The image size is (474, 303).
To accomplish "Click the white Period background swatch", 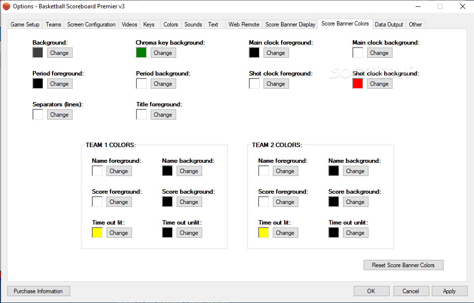I will click(141, 84).
